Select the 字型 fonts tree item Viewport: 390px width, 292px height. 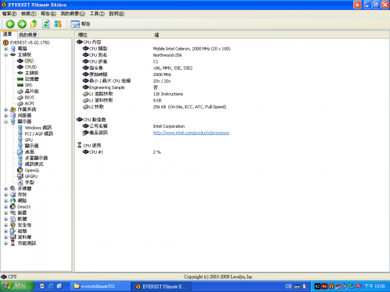29,182
